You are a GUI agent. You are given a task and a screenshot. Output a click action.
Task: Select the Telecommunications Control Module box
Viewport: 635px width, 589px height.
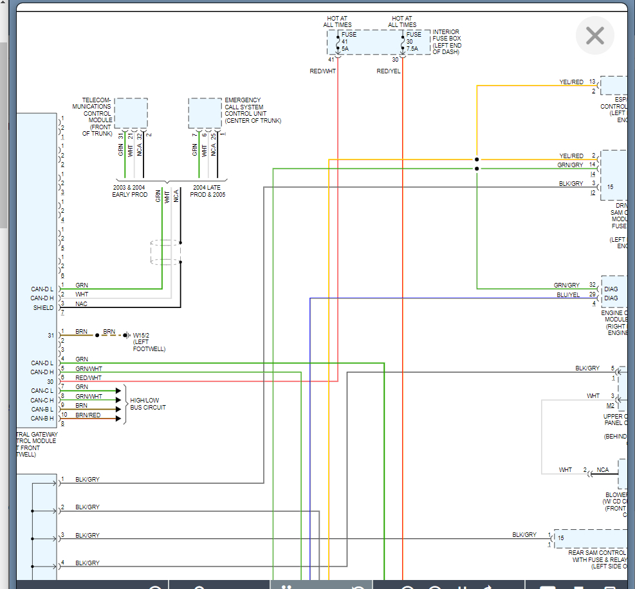[131, 113]
